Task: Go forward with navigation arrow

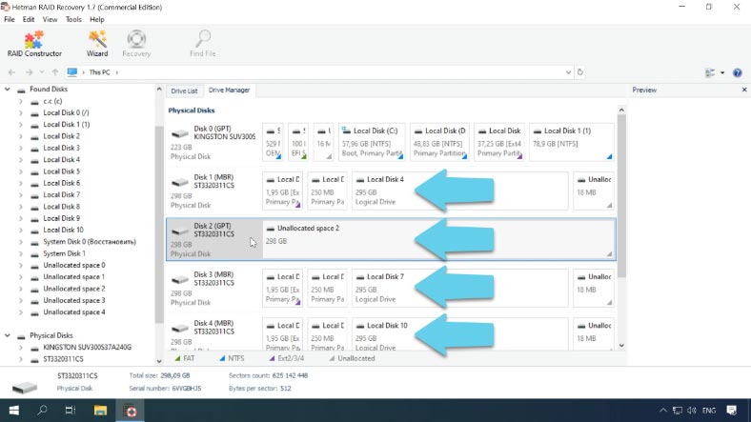Action: pos(29,72)
